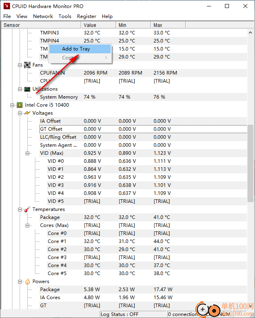Screen dimensions: 255x318
Task: Click the Fans category icon
Action: pyautogui.click(x=27, y=65)
